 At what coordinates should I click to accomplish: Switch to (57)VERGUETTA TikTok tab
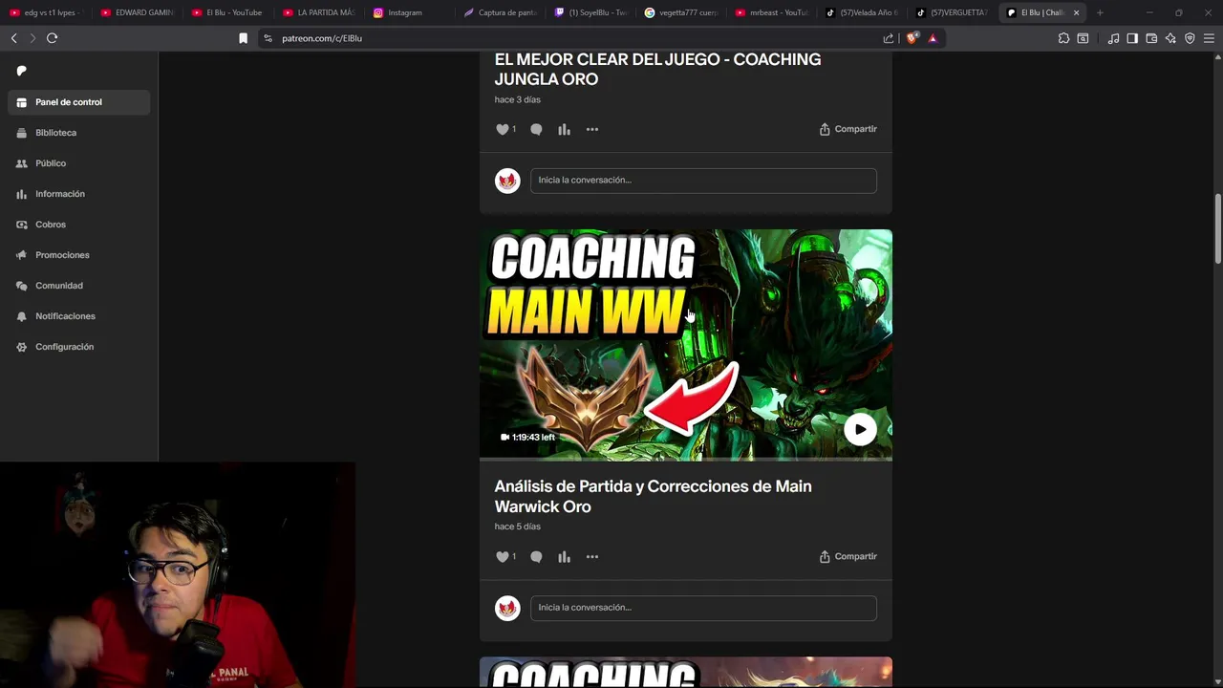[x=955, y=12]
